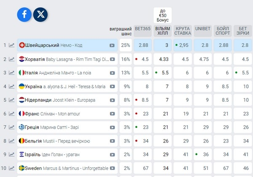Select КРУТА СТАВКА odds 2,95 for Switzerland

183,45
